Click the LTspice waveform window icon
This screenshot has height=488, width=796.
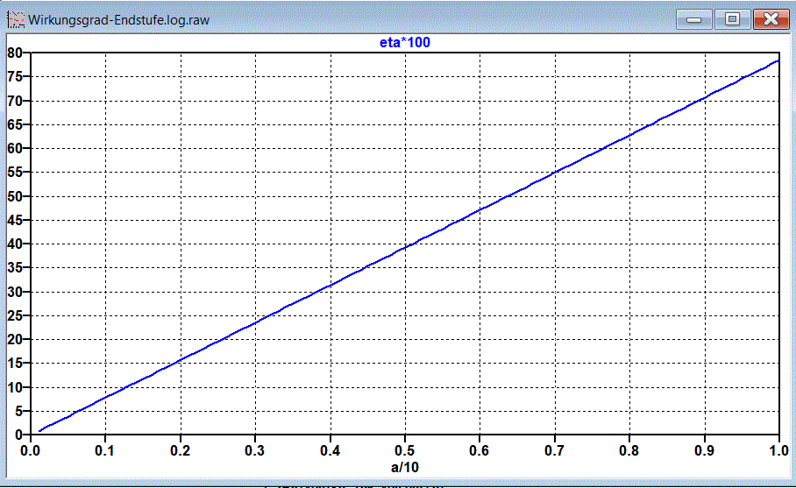click(x=15, y=20)
